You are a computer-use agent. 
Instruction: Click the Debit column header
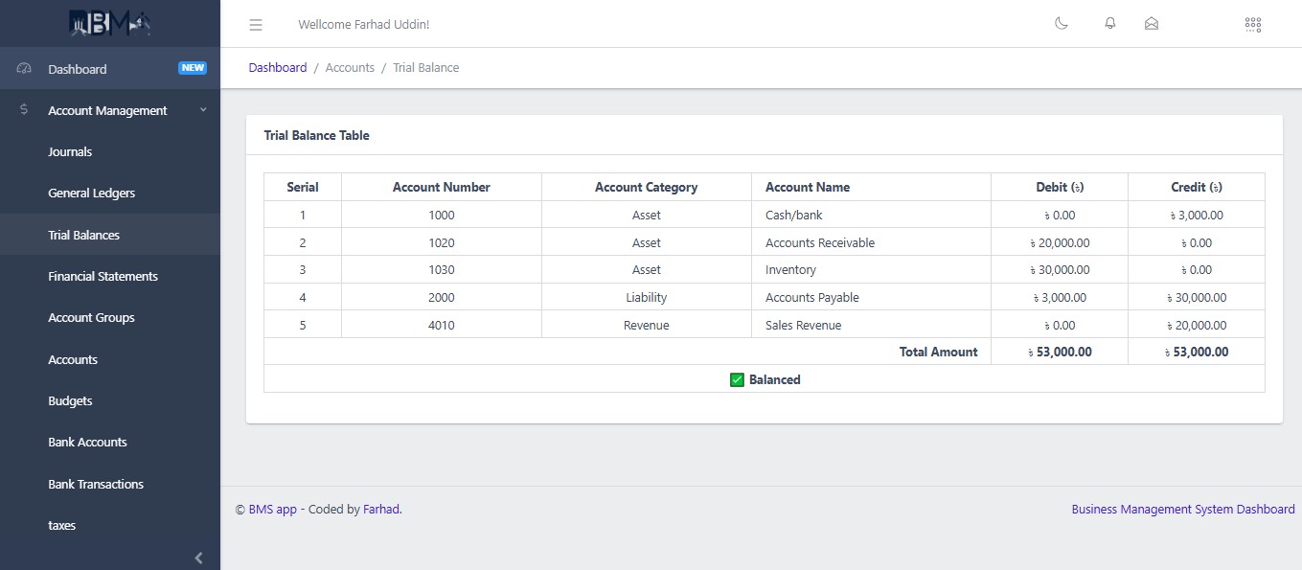pyautogui.click(x=1060, y=187)
